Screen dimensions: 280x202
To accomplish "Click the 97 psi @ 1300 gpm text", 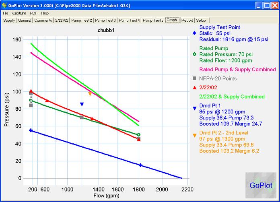I will 222,139.
